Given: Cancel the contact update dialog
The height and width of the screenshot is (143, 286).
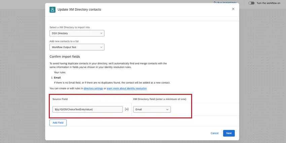Looking at the screenshot, I should point(214,133).
